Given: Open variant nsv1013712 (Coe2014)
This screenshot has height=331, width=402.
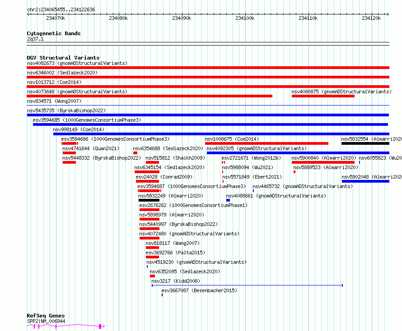Looking at the screenshot, I should [54, 82].
